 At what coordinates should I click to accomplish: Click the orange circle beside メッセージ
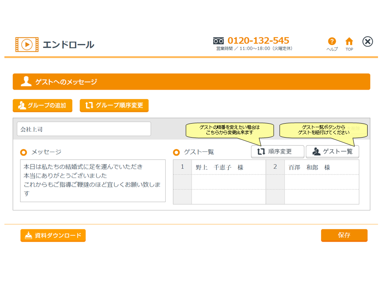[24, 152]
